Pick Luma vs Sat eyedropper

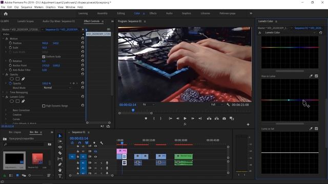tap(311, 129)
